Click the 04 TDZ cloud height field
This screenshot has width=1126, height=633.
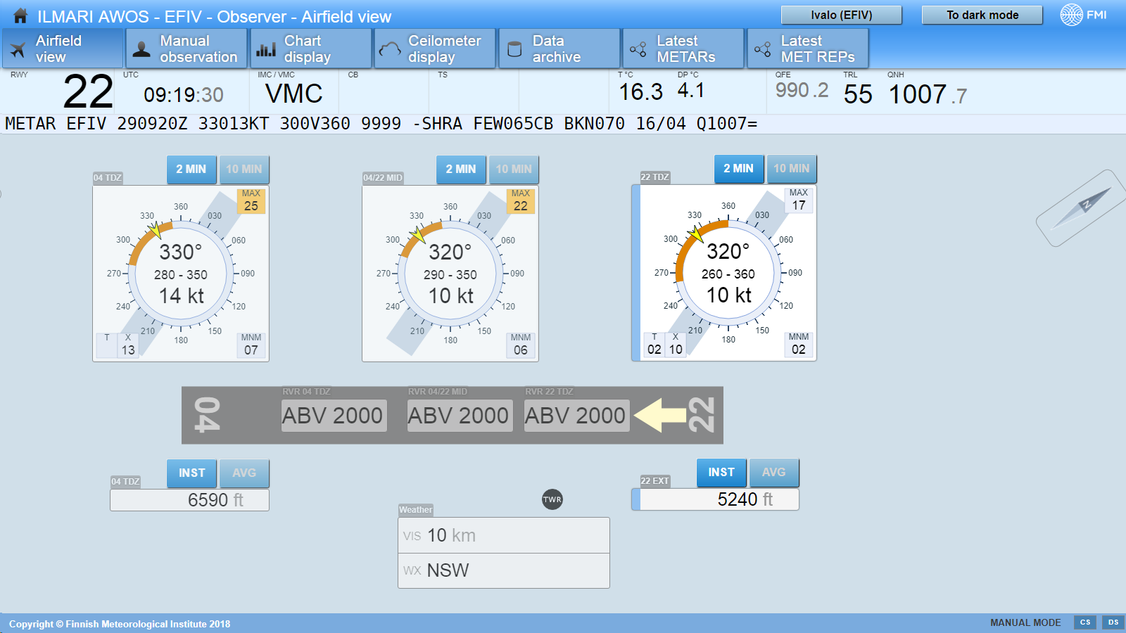click(x=189, y=500)
